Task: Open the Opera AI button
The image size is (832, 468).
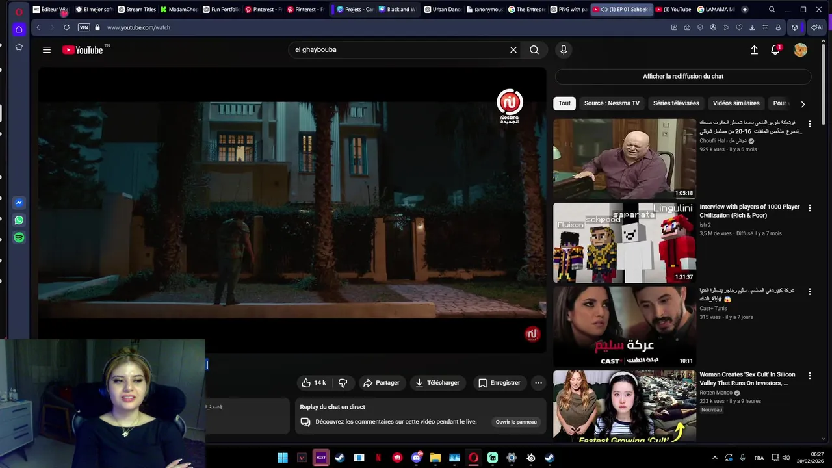Action: (816, 27)
